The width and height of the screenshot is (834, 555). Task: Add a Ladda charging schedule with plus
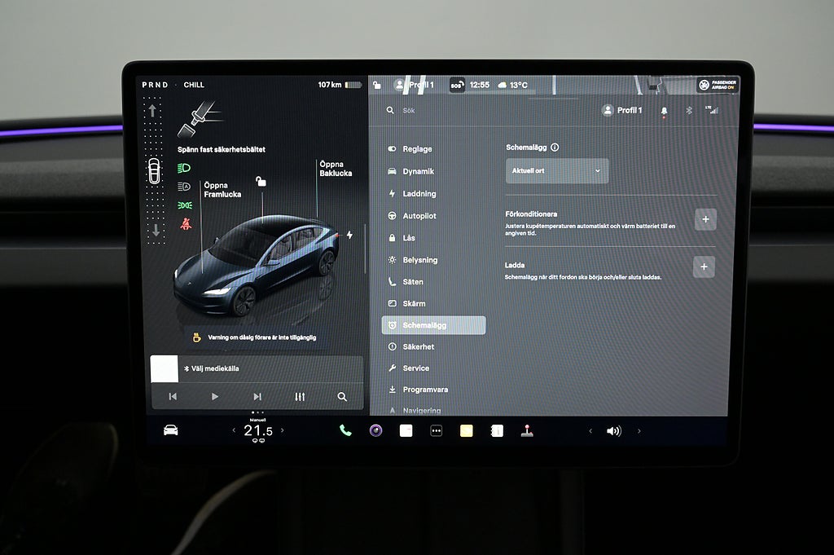tap(704, 266)
